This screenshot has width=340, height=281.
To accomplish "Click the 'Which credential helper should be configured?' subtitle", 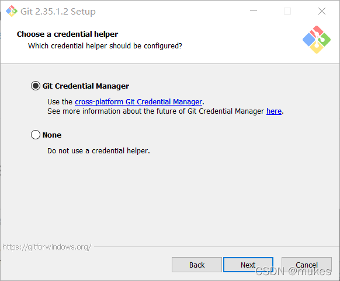I will (105, 46).
